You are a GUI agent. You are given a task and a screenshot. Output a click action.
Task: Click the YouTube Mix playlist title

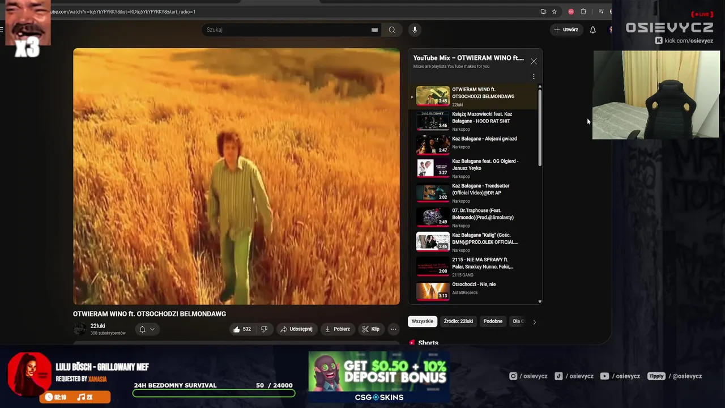(468, 58)
